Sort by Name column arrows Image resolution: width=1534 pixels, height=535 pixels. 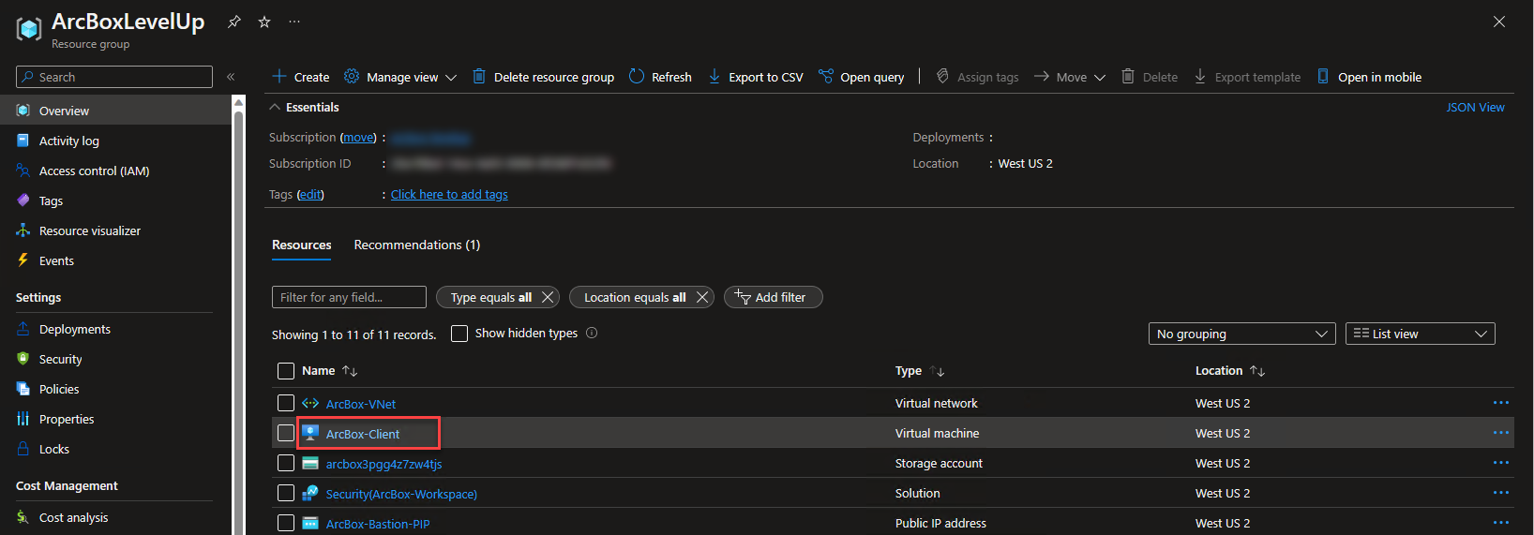point(350,371)
